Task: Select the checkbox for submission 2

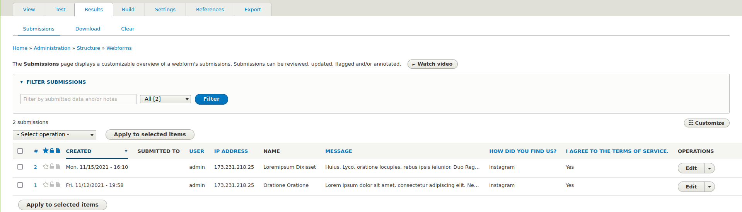Action: (20, 167)
